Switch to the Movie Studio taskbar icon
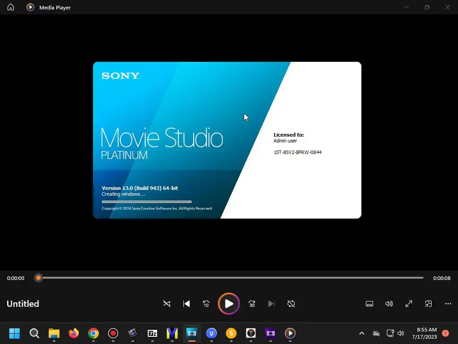Image resolution: width=458 pixels, height=344 pixels. 192,333
